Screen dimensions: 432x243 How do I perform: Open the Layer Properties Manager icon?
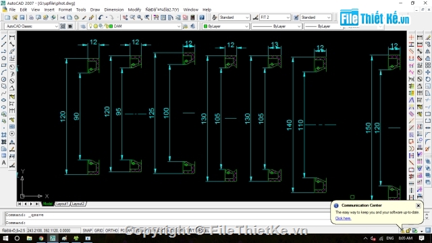point(83,26)
